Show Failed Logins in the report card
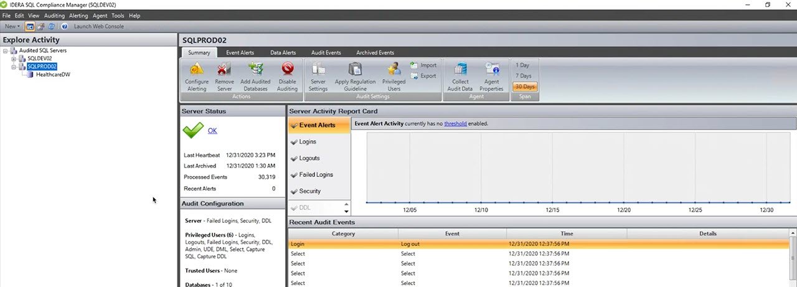The width and height of the screenshot is (797, 287). [319, 175]
